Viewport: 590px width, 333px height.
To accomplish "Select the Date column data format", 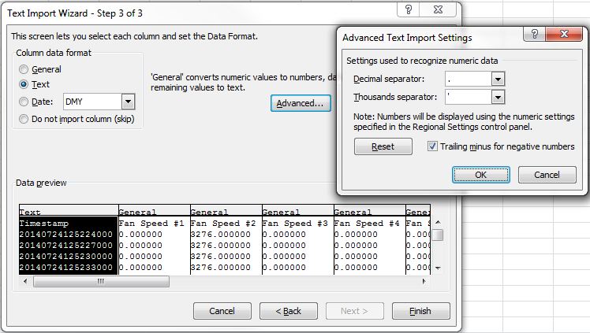I will pyautogui.click(x=24, y=102).
